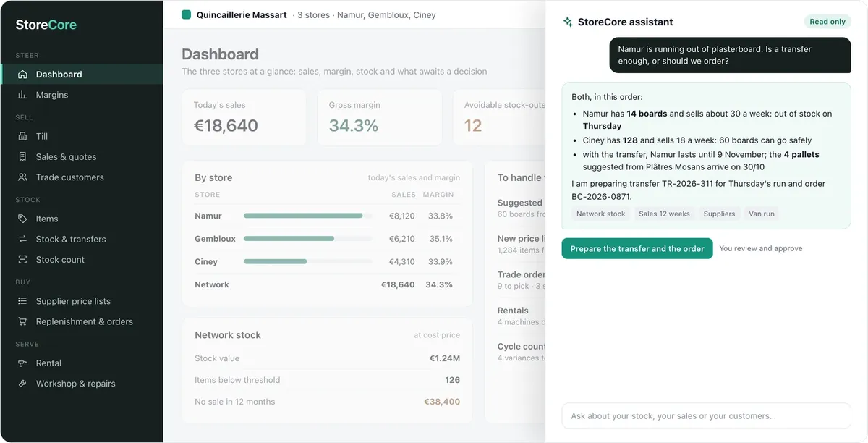
Task: Click Ciney's €4,310 sales figure
Action: [x=402, y=261]
